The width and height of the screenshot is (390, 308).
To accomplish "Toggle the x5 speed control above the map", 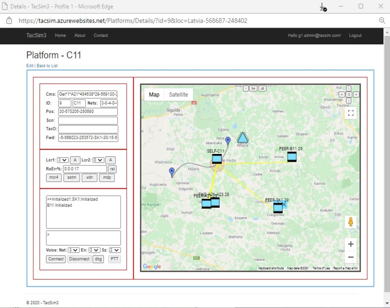I will (262, 88).
